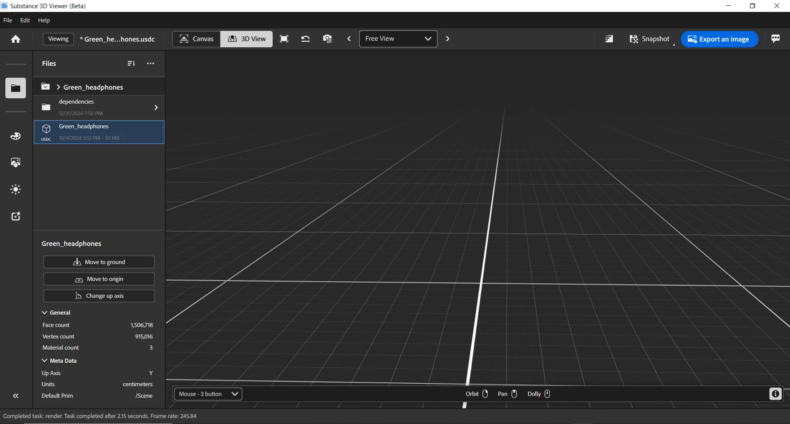Click the Face count value 1,506,718
This screenshot has height=424, width=790.
pyautogui.click(x=142, y=325)
